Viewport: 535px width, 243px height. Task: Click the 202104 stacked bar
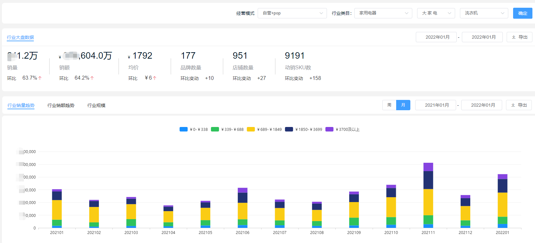(x=168, y=217)
